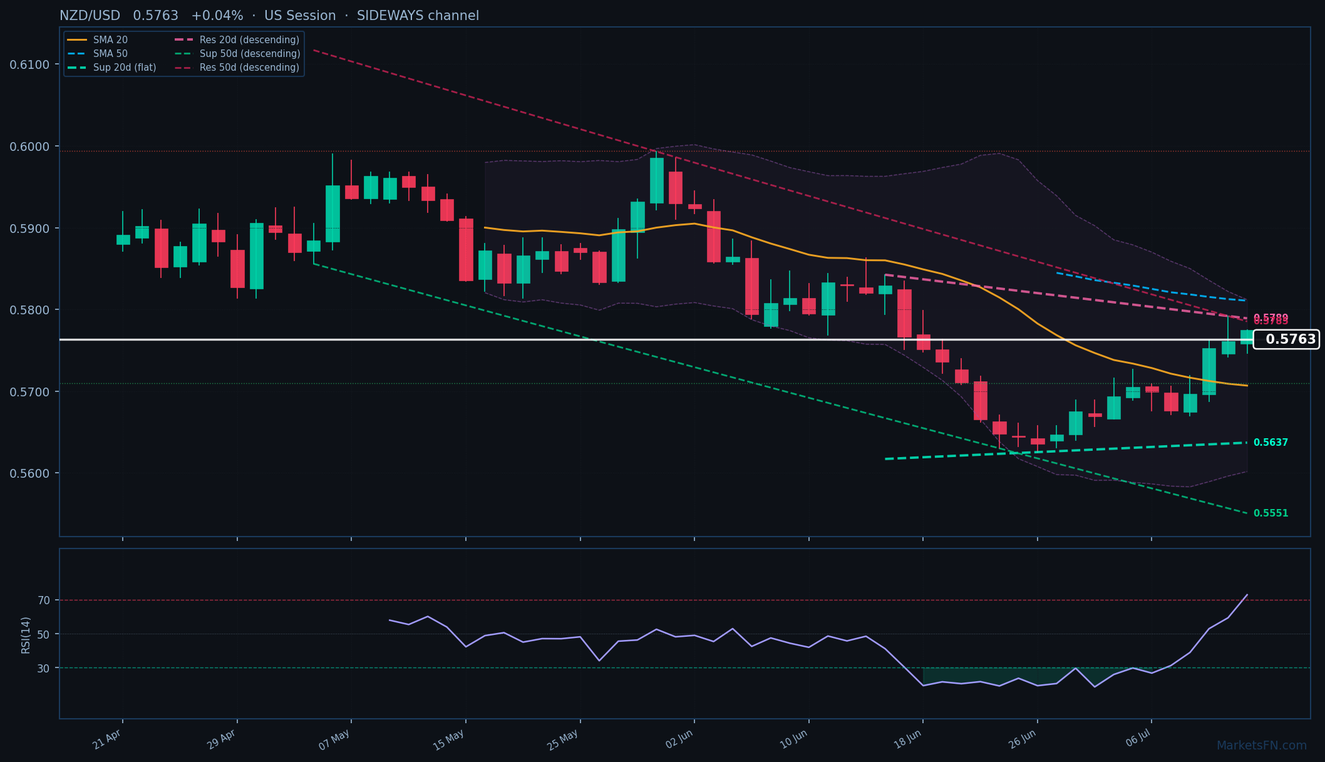Click the SMA 20 legend entry
This screenshot has width=1325, height=762.
click(97, 39)
